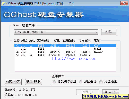
Task: Select the C: 1:1 WIN7 partition row
Action: (x=65, y=46)
